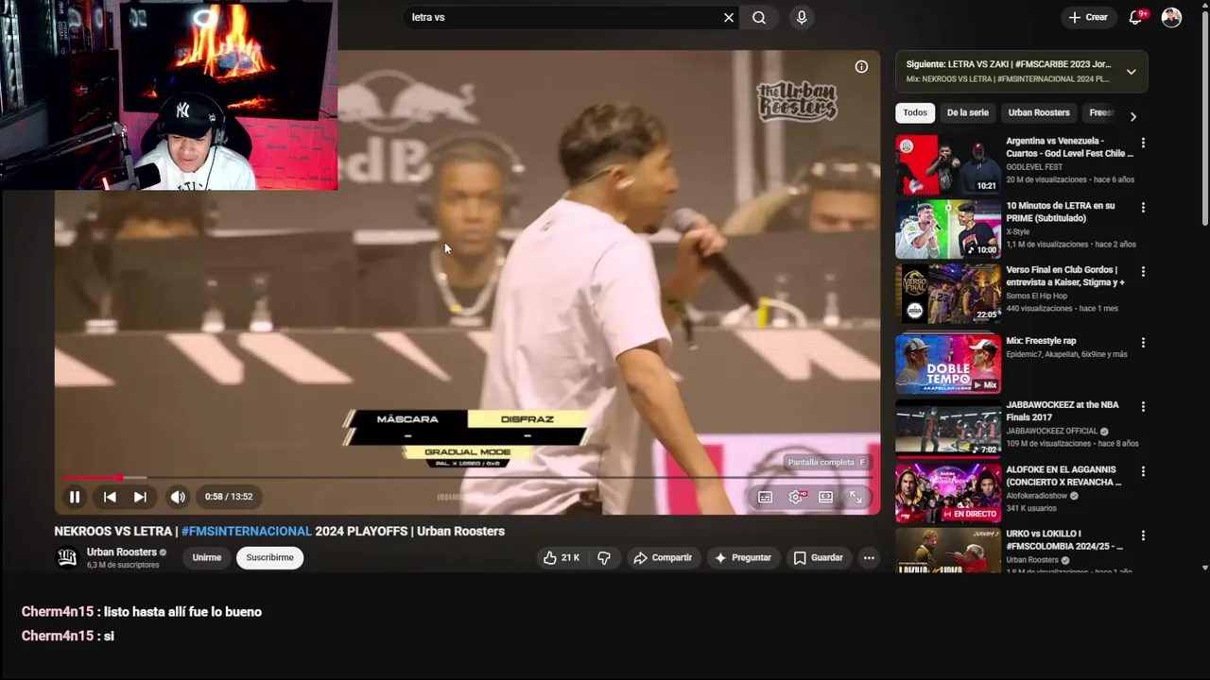Open options for JABBAWOCKEEZ video

pos(1143,406)
